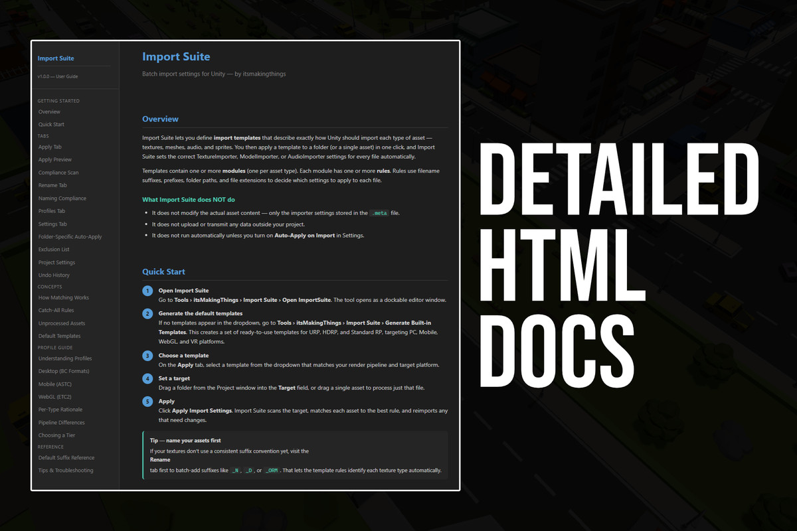The width and height of the screenshot is (797, 531).
Task: Click the Overview section heading
Action: coord(160,119)
